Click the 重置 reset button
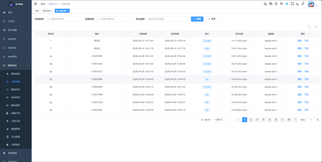The height and width of the screenshot is (162, 322). 212,19
